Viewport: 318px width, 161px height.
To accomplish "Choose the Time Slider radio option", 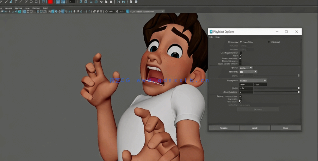I will [241, 42].
